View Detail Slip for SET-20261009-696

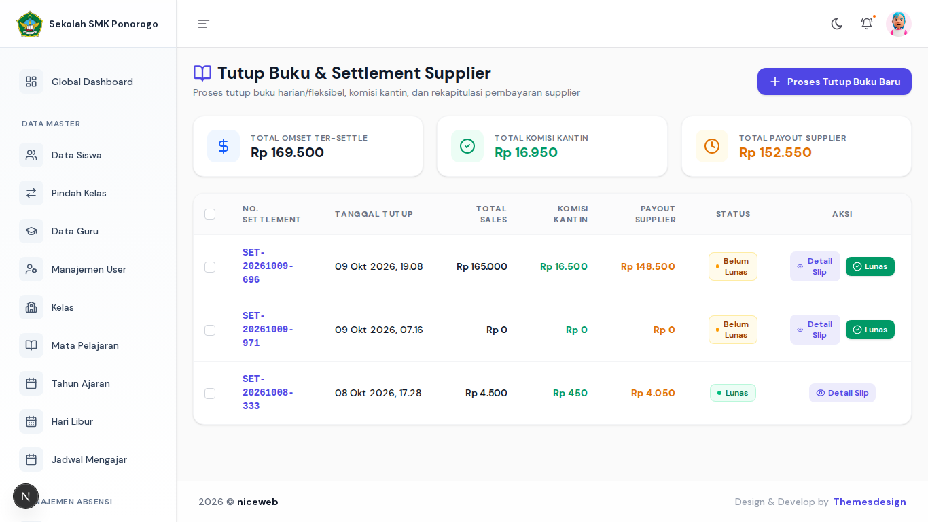[x=815, y=266]
